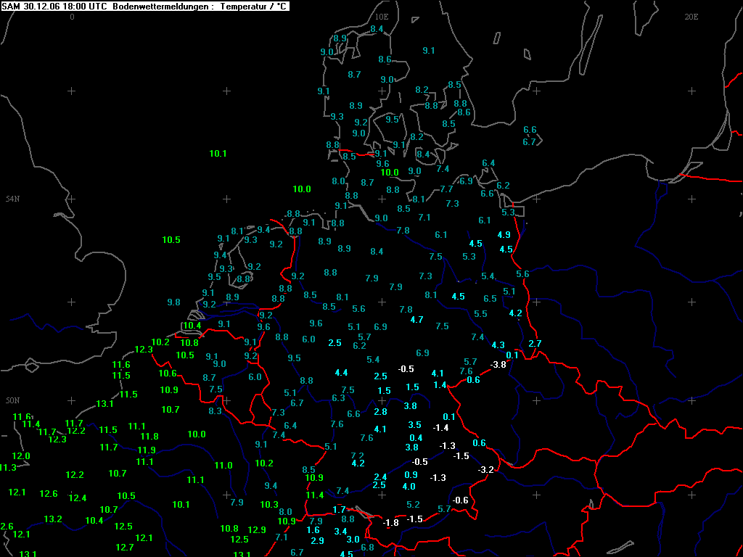Select the 0.1 cyan reading near -3.8
The image size is (743, 557).
[x=512, y=355]
